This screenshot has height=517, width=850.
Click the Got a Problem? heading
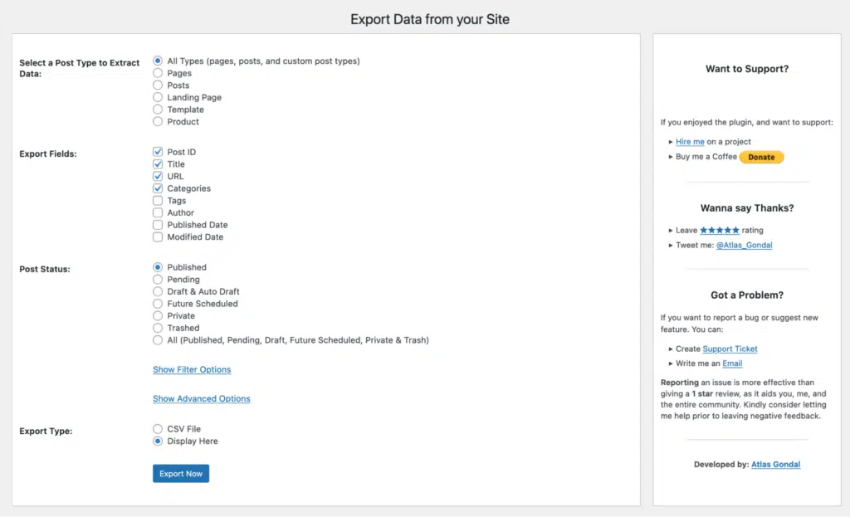pos(747,295)
